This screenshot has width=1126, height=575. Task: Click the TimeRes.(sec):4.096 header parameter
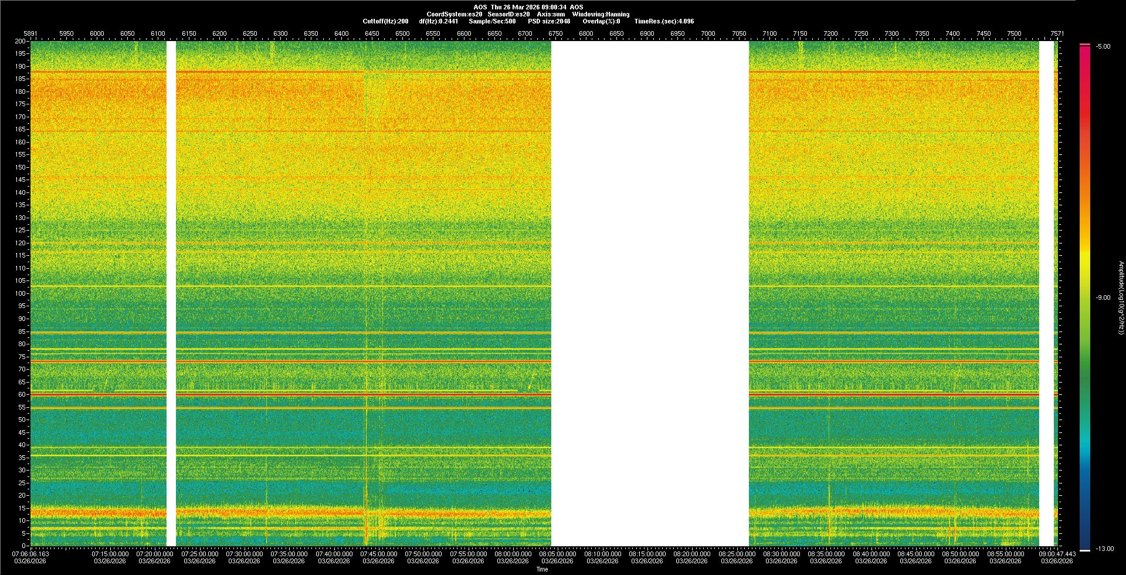click(664, 21)
